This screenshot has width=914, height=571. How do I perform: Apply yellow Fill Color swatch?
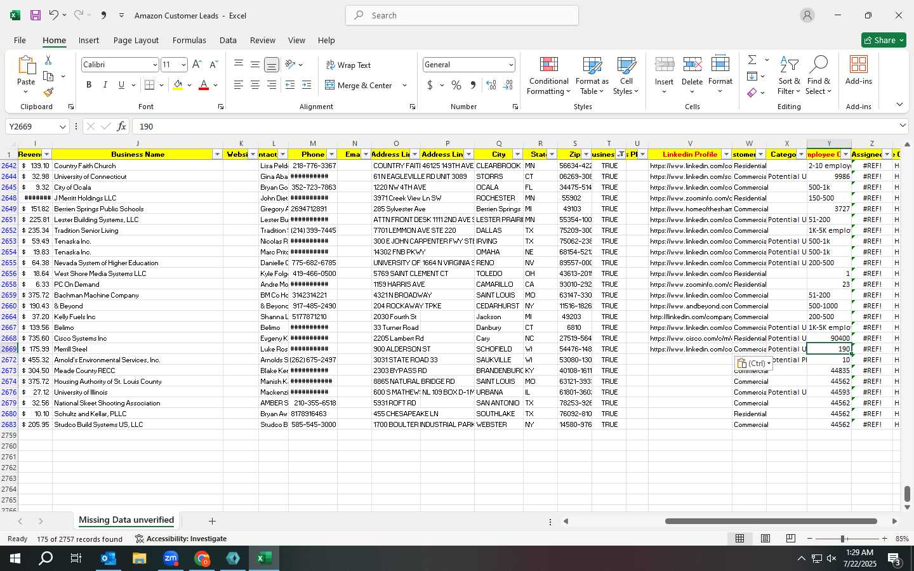(178, 85)
